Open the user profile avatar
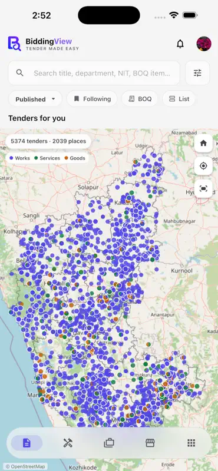 coord(204,44)
